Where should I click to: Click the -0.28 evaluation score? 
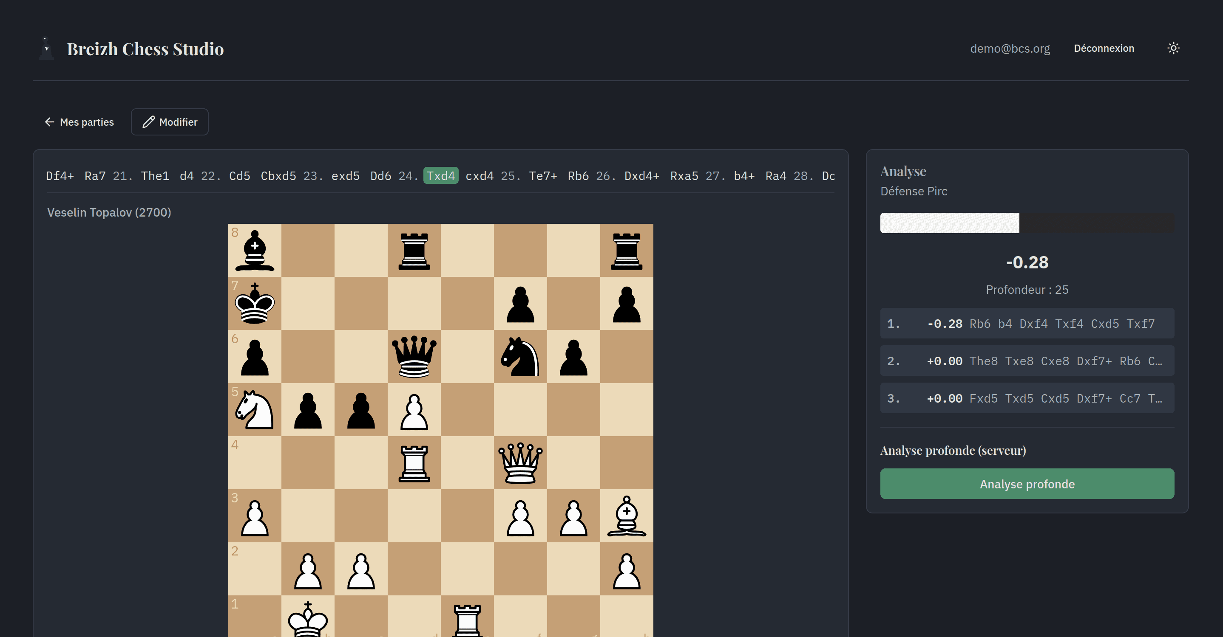[x=1027, y=262]
